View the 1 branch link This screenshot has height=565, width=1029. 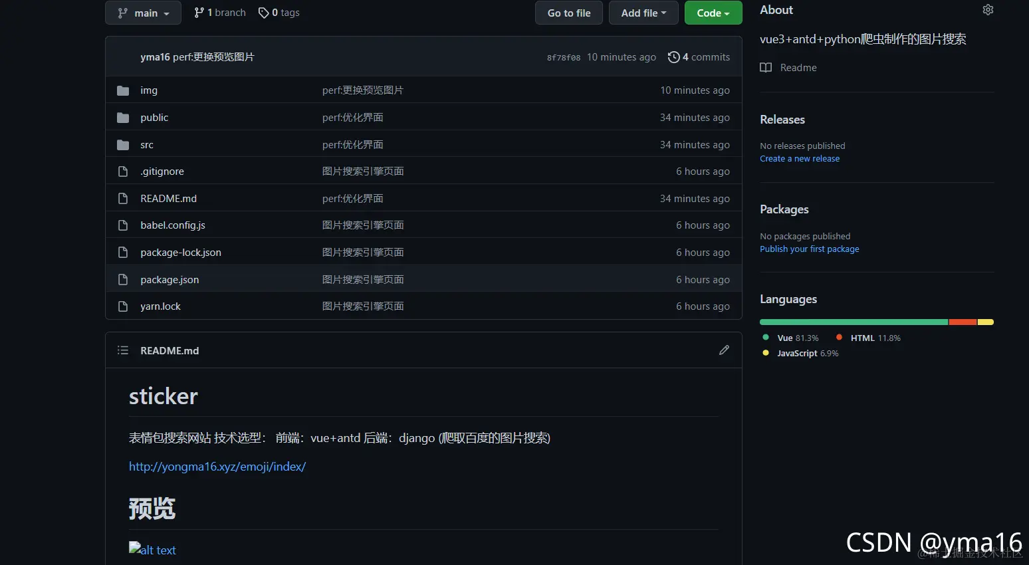click(220, 13)
